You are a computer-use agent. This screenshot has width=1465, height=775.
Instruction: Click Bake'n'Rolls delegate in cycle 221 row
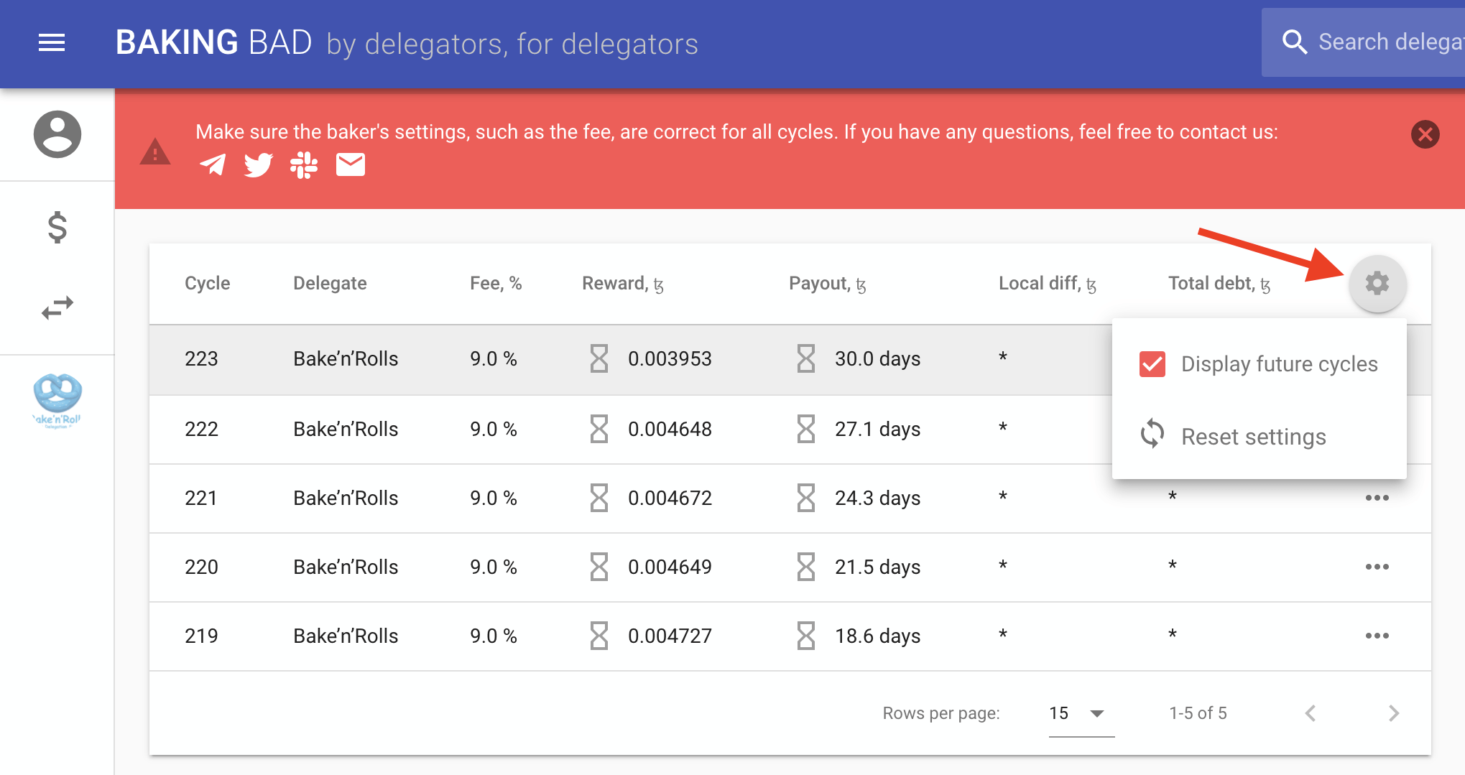point(346,498)
